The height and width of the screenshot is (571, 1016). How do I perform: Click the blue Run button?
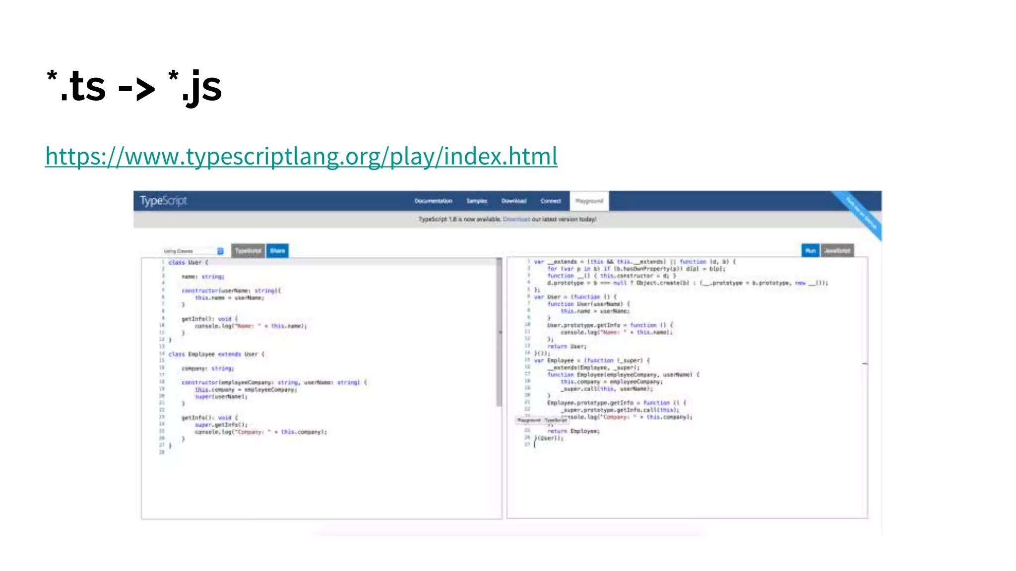(x=811, y=251)
